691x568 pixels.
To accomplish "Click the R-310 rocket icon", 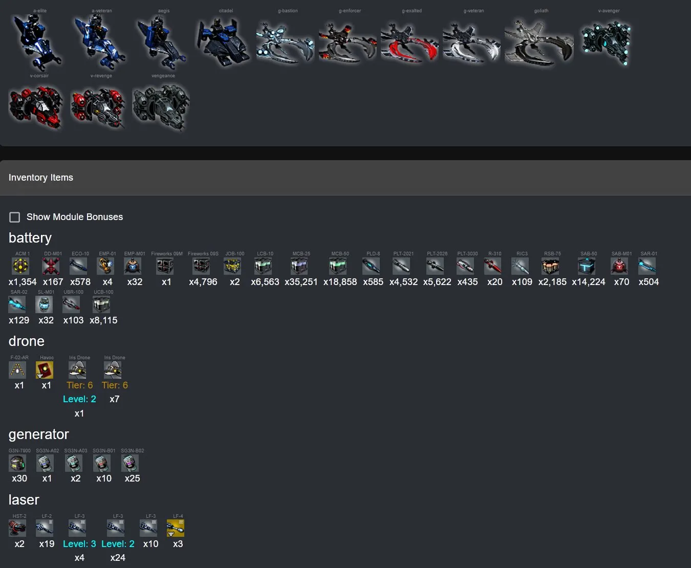I will pos(492,266).
